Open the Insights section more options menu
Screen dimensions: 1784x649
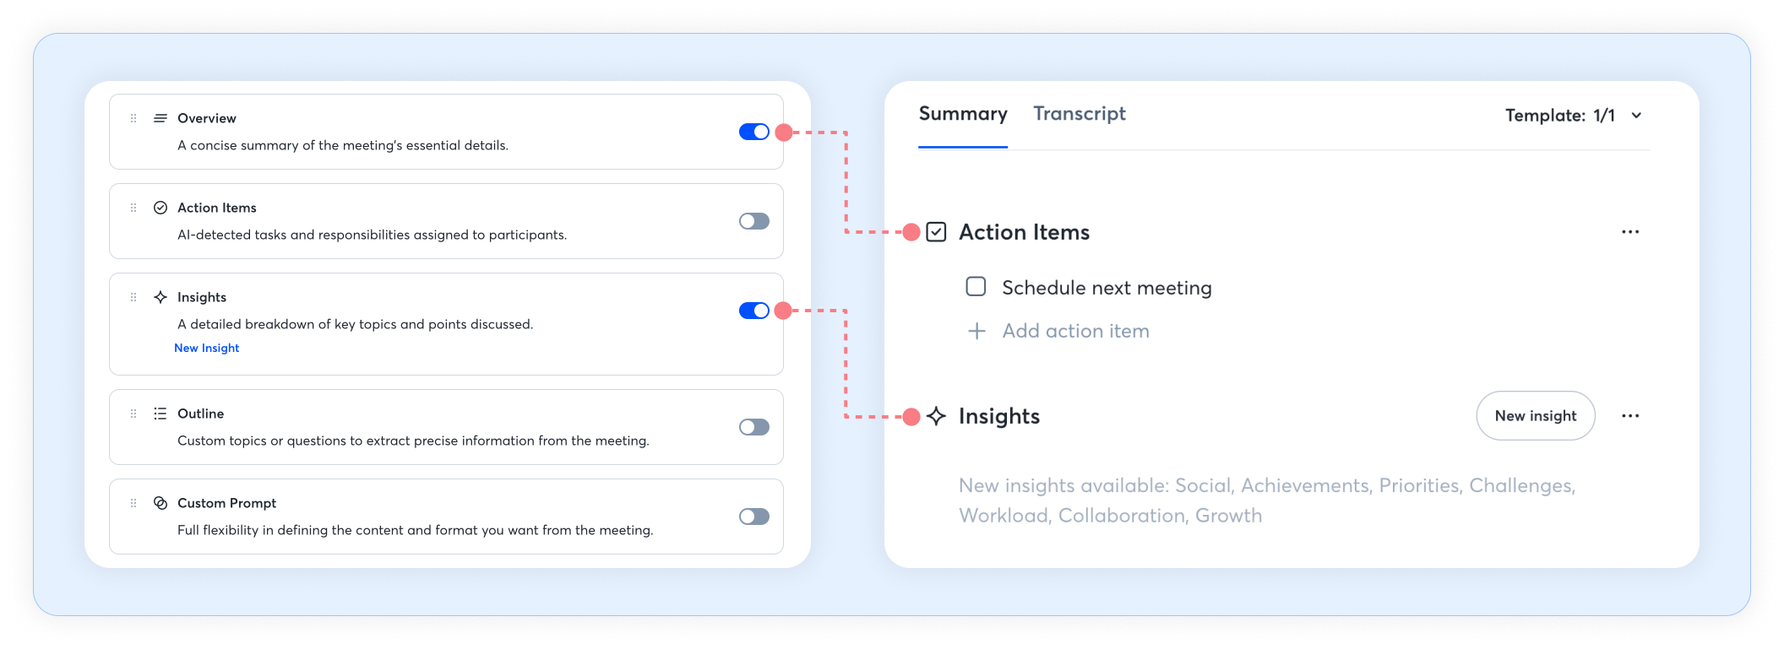(x=1630, y=416)
